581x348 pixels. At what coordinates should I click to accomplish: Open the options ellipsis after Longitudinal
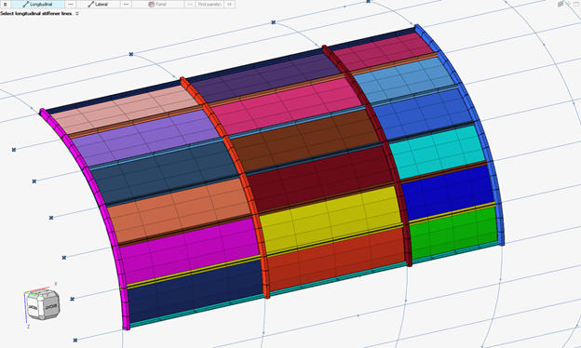point(71,4)
